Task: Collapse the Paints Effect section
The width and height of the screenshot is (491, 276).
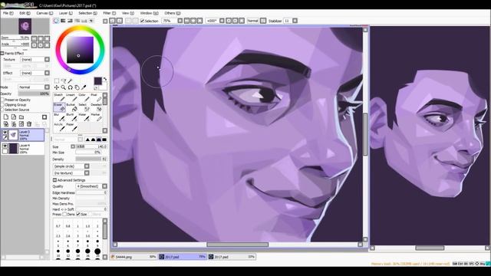Action: 2,53
